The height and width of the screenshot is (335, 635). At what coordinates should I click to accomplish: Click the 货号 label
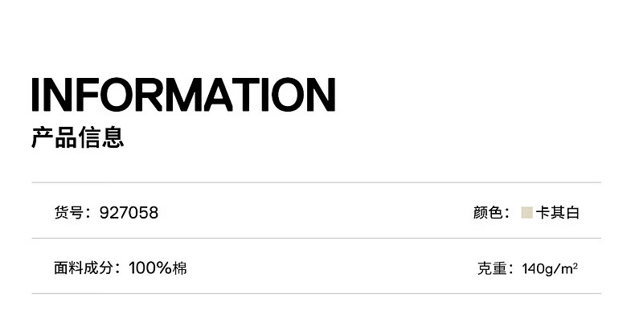(69, 213)
